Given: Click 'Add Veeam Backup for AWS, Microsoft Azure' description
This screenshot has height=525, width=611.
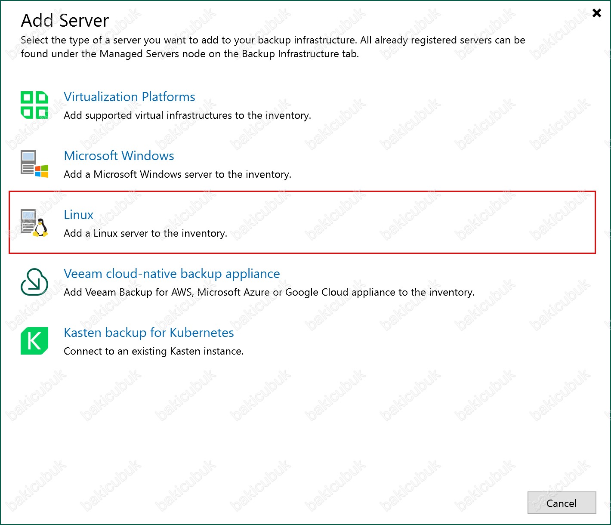Looking at the screenshot, I should click(269, 292).
